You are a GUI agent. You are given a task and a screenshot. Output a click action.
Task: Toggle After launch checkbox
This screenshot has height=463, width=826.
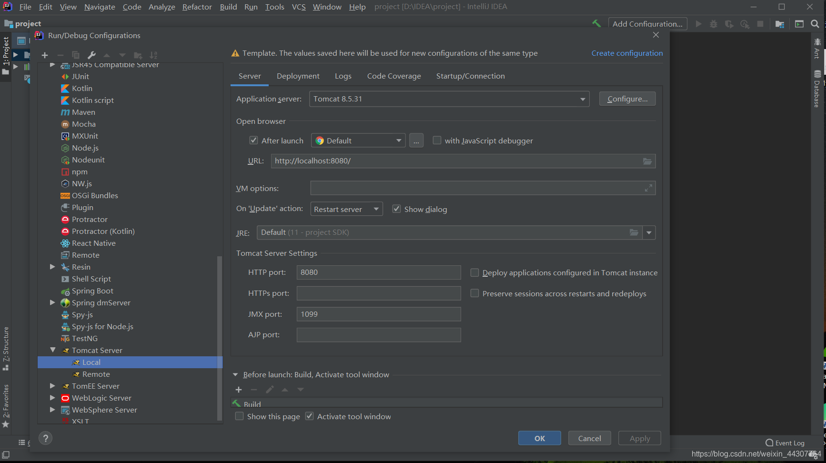coord(254,141)
